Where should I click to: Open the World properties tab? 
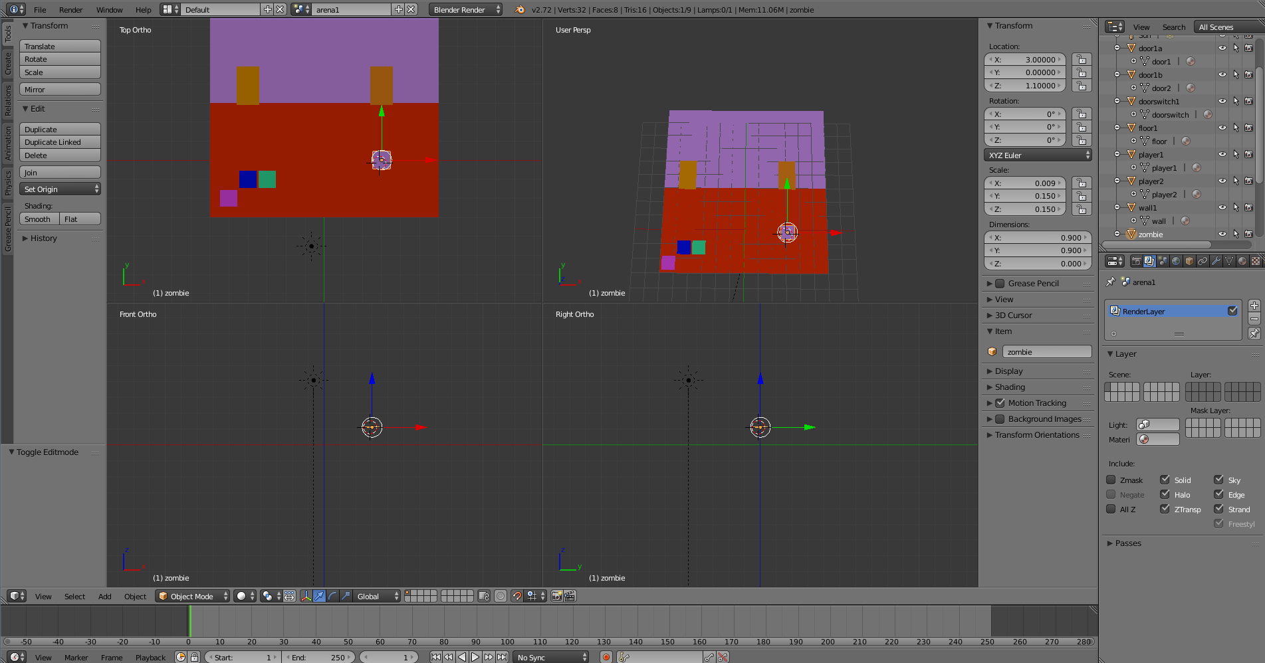tap(1176, 261)
